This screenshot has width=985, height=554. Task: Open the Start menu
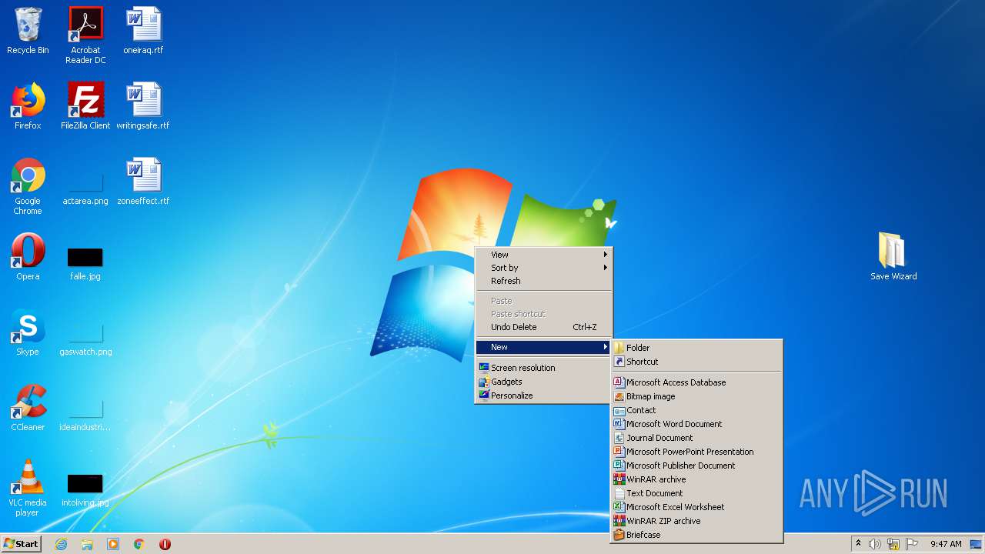[21, 544]
